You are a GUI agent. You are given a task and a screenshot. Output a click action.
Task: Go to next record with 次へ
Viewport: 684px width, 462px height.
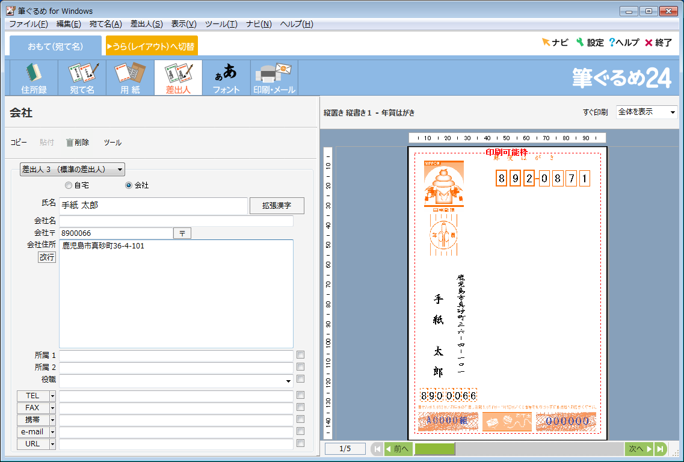pos(639,449)
